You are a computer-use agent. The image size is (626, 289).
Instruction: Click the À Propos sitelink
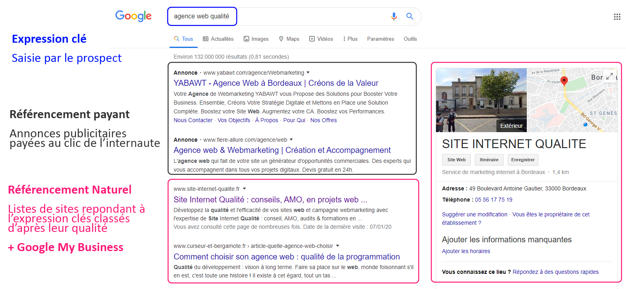(267, 120)
